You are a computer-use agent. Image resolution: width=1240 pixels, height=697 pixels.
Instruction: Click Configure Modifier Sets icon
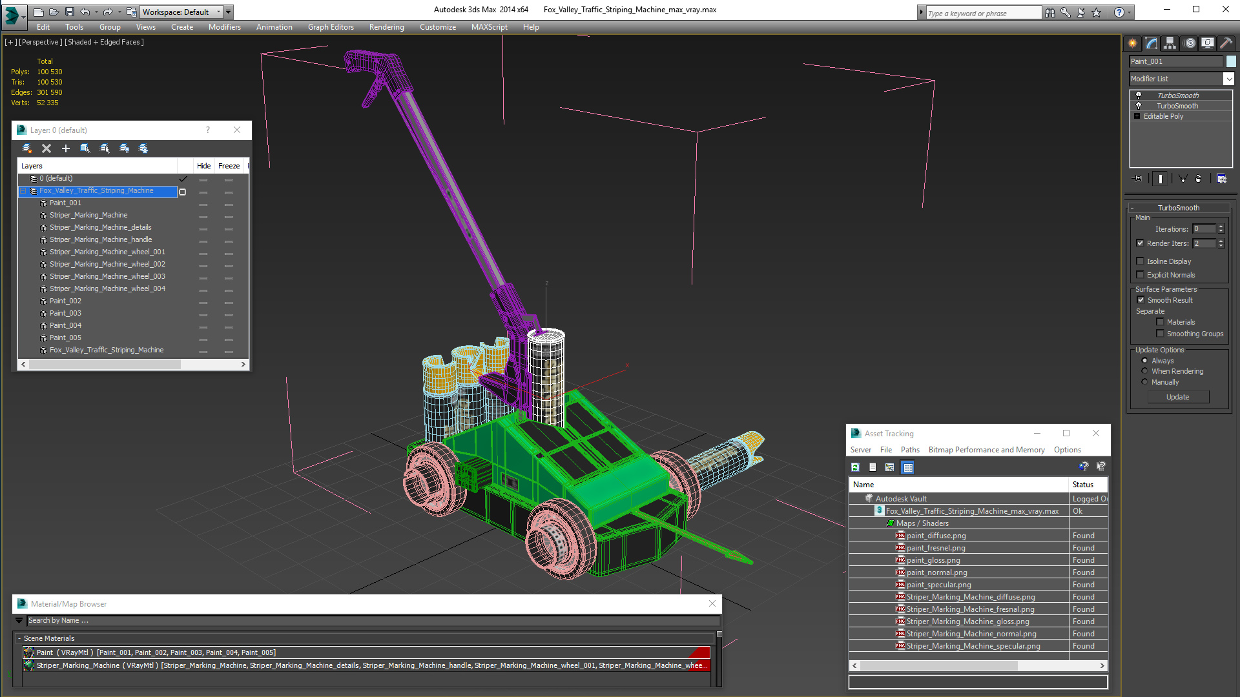pyautogui.click(x=1222, y=179)
